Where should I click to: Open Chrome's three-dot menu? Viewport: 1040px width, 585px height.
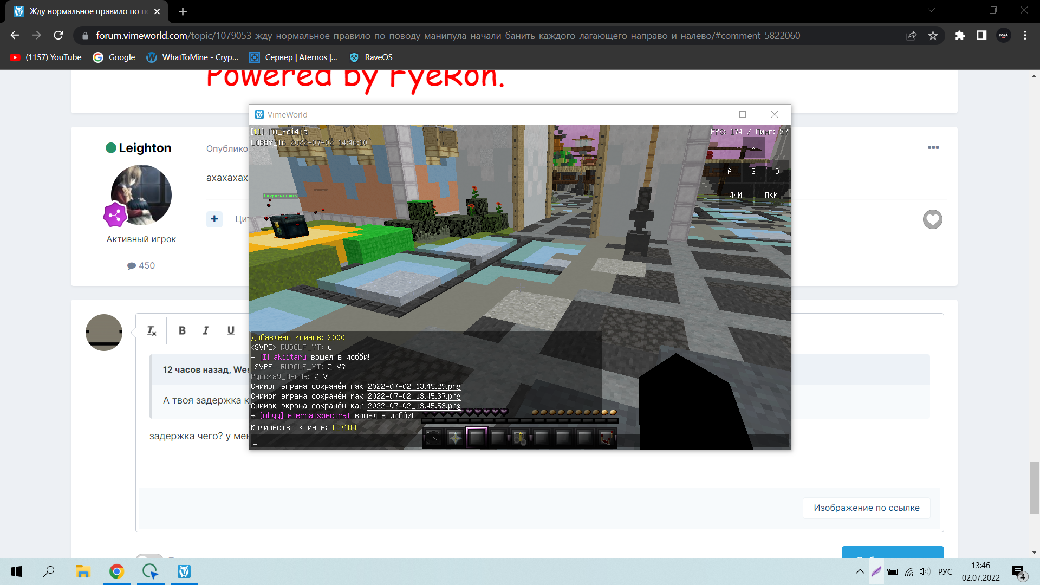pos(1025,35)
